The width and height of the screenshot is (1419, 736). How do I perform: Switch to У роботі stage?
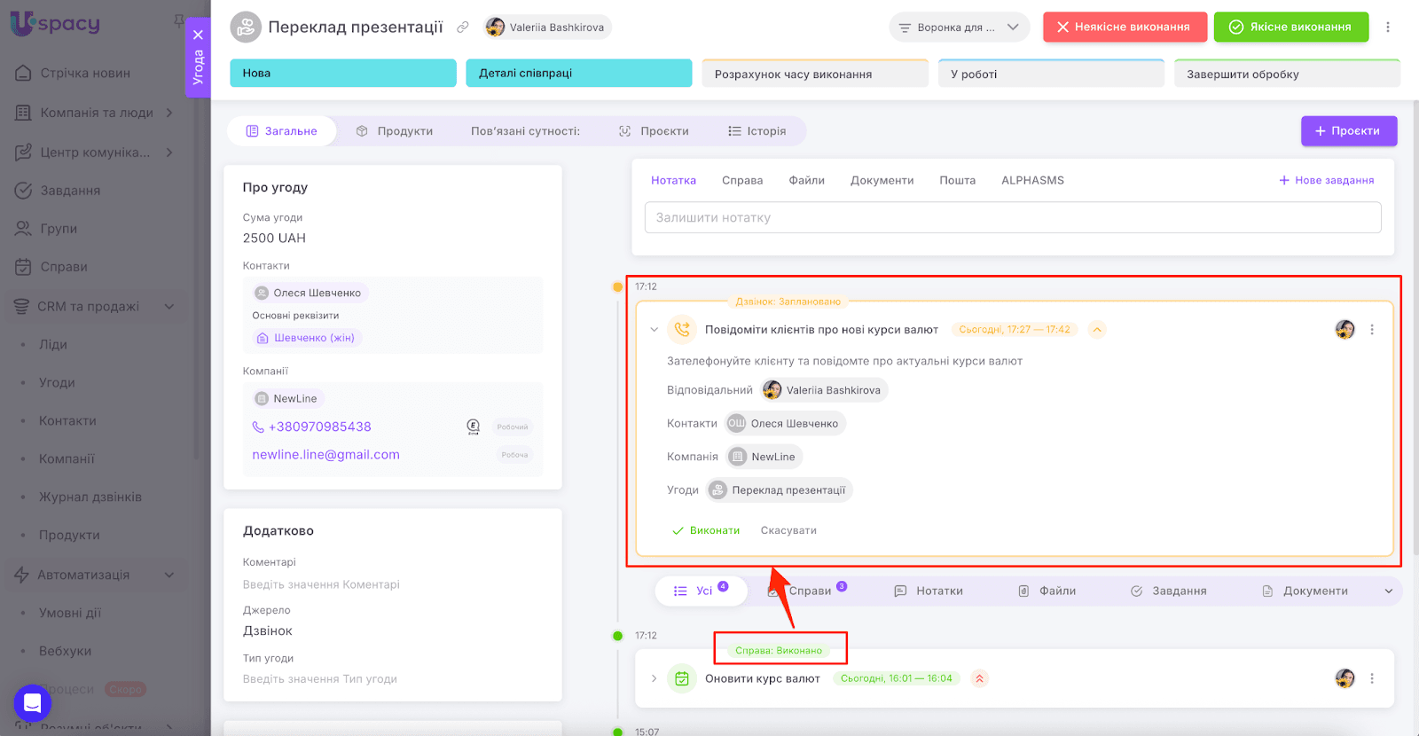tap(1050, 74)
